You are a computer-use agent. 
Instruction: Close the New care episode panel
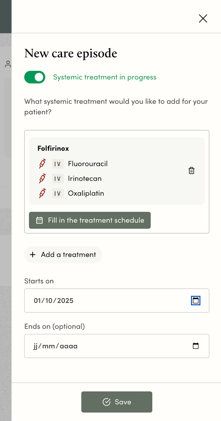(x=203, y=19)
